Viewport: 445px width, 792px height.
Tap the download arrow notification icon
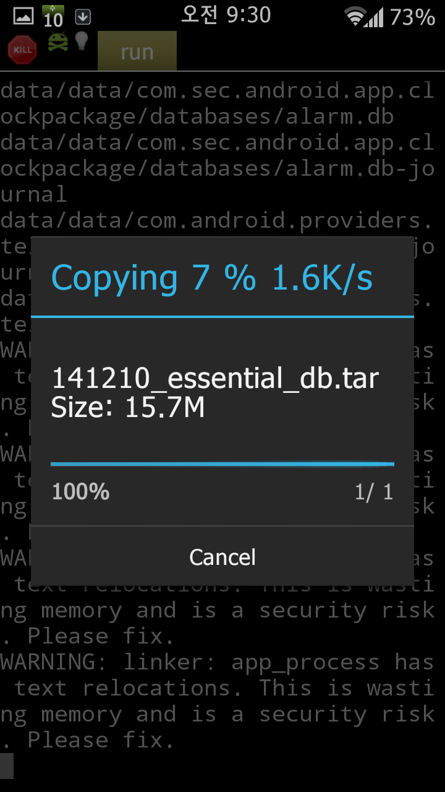[x=83, y=17]
